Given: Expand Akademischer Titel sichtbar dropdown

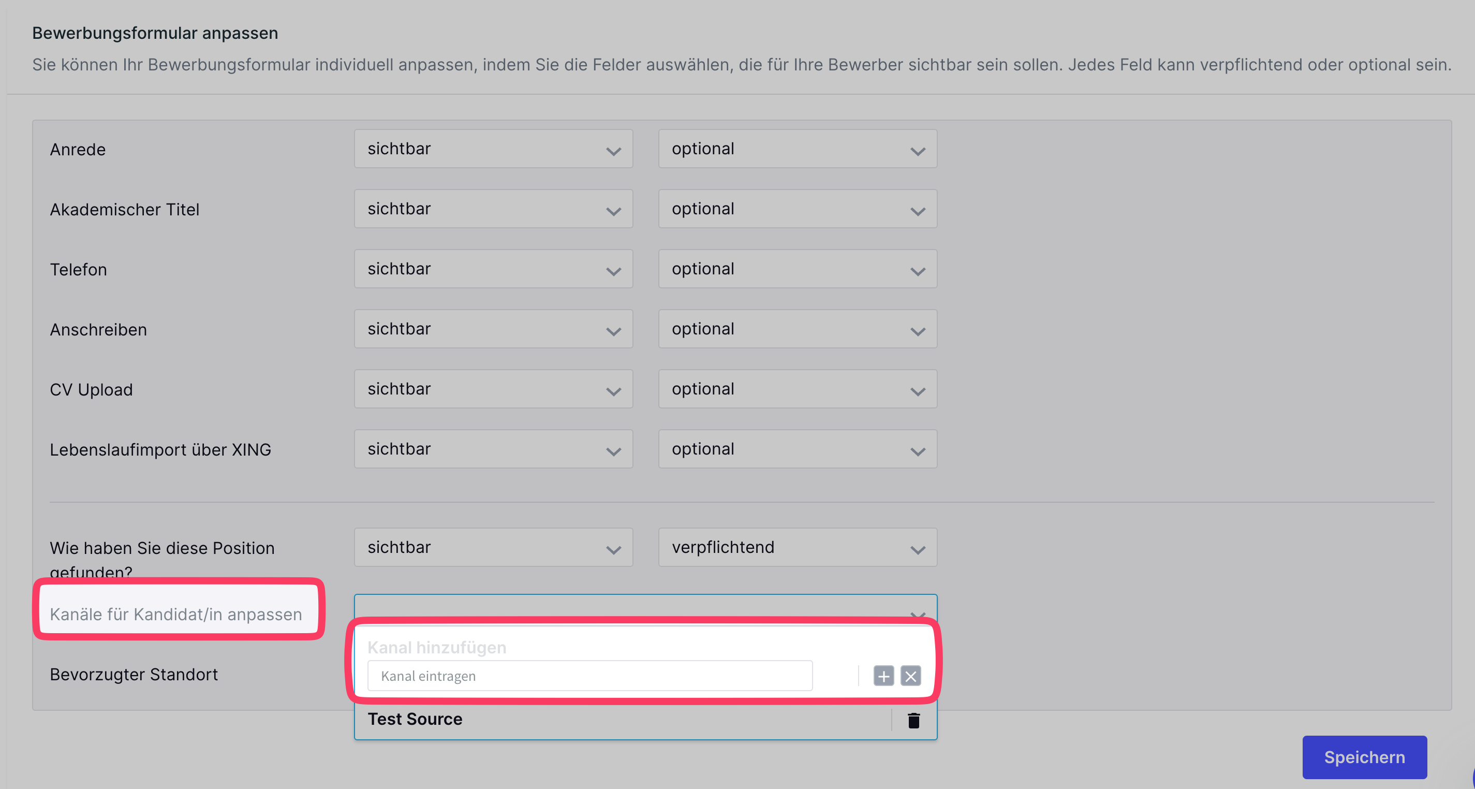Looking at the screenshot, I should (493, 209).
